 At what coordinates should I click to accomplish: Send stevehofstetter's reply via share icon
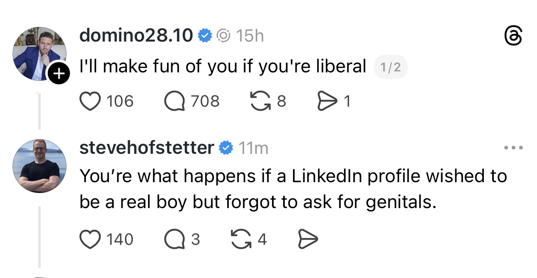pyautogui.click(x=307, y=239)
